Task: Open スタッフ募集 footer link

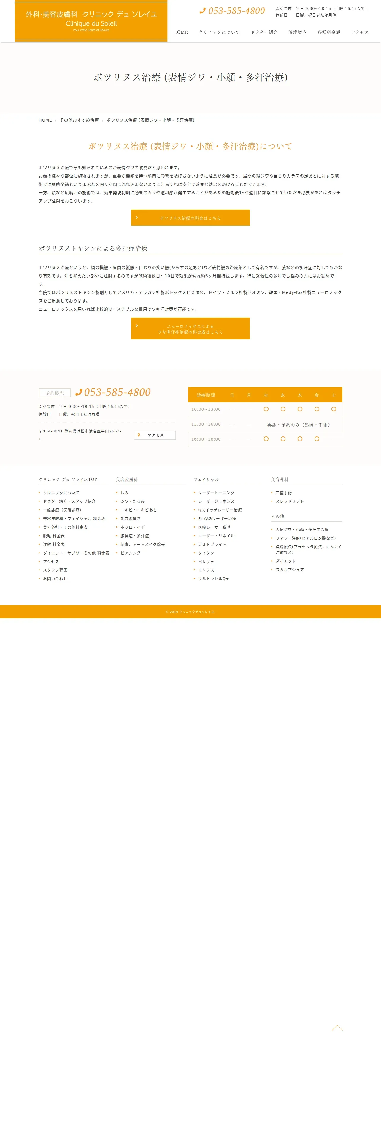Action: pos(55,570)
